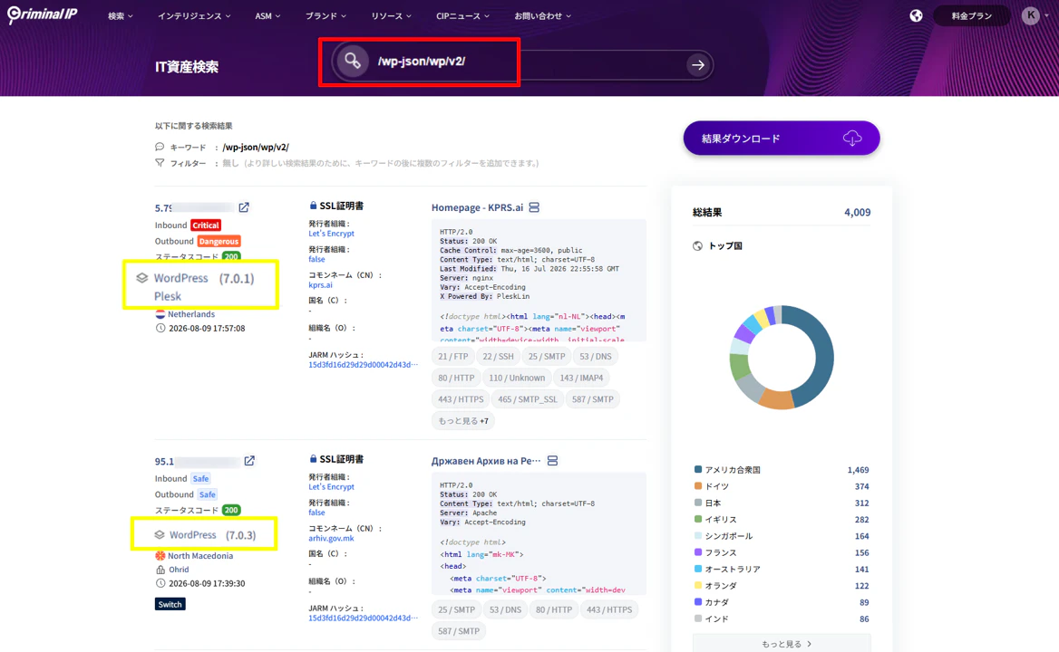The image size is (1059, 652).
Task: Click the トップ国 globe icon
Action: (697, 246)
